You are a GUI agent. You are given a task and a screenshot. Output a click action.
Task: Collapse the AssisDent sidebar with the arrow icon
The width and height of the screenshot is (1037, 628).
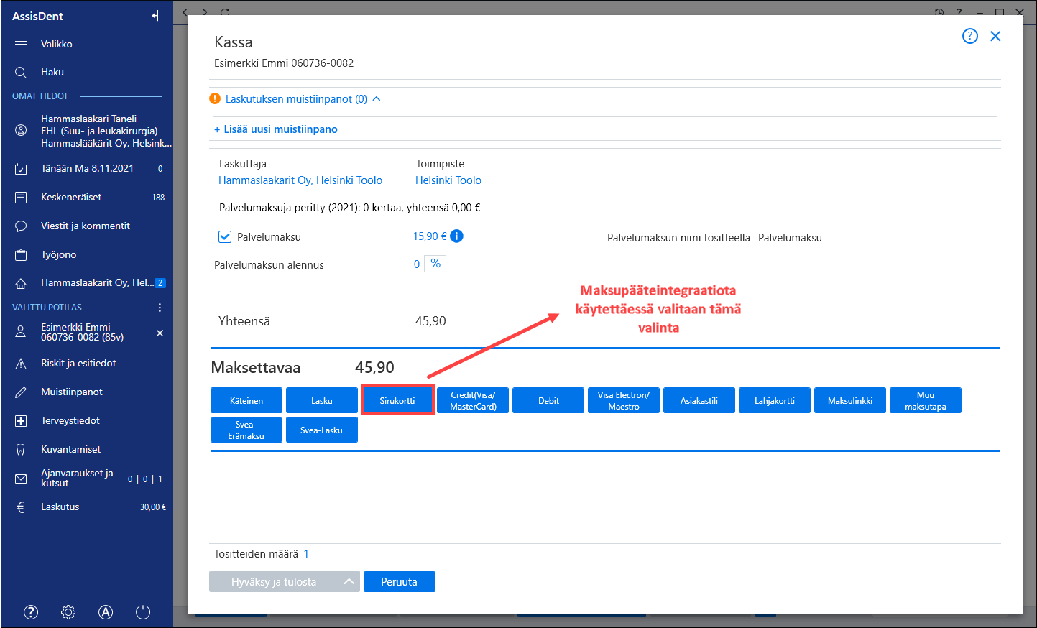[155, 16]
